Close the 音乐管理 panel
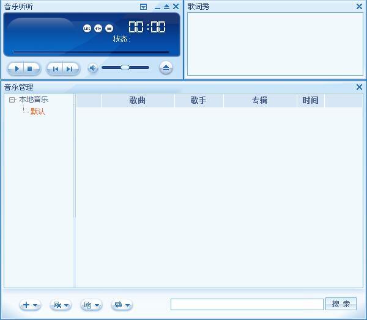This screenshot has width=367, height=320. (x=359, y=87)
